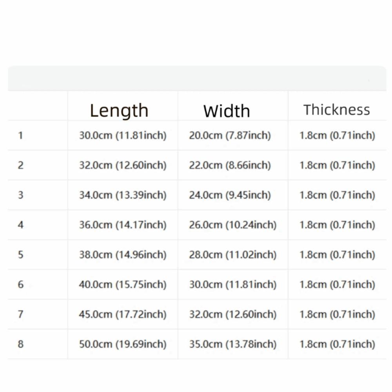Click the 30.0cm (11.81inch) length cell
The width and height of the screenshot is (392, 392).
[x=123, y=136]
